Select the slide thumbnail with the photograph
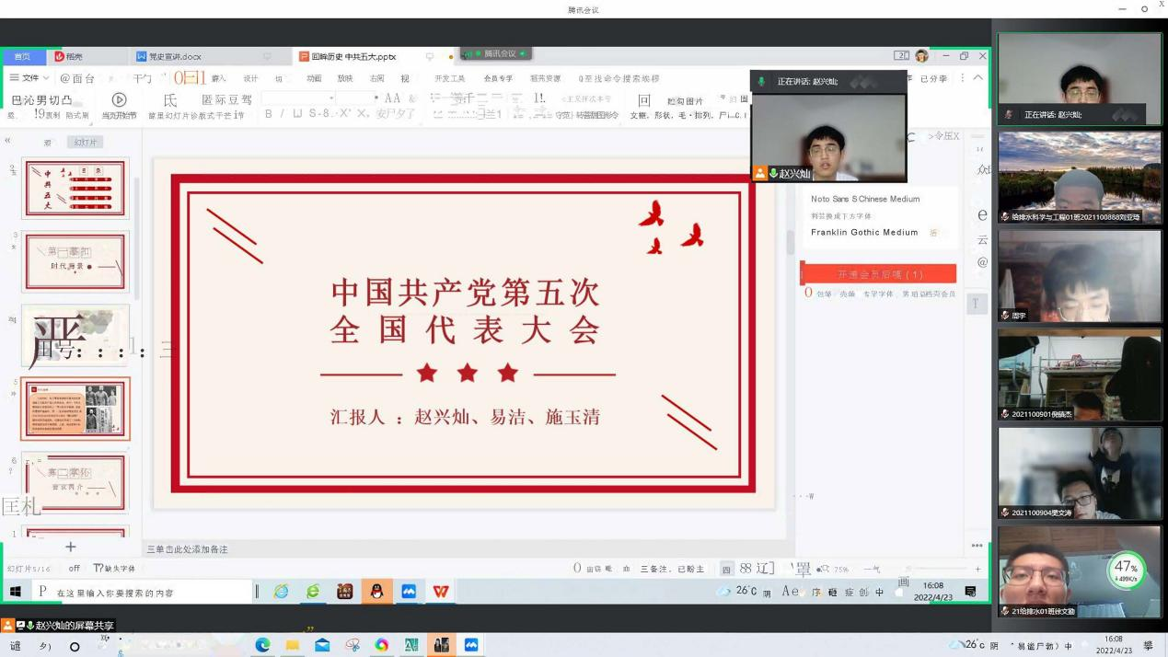1168x657 pixels. tap(75, 409)
